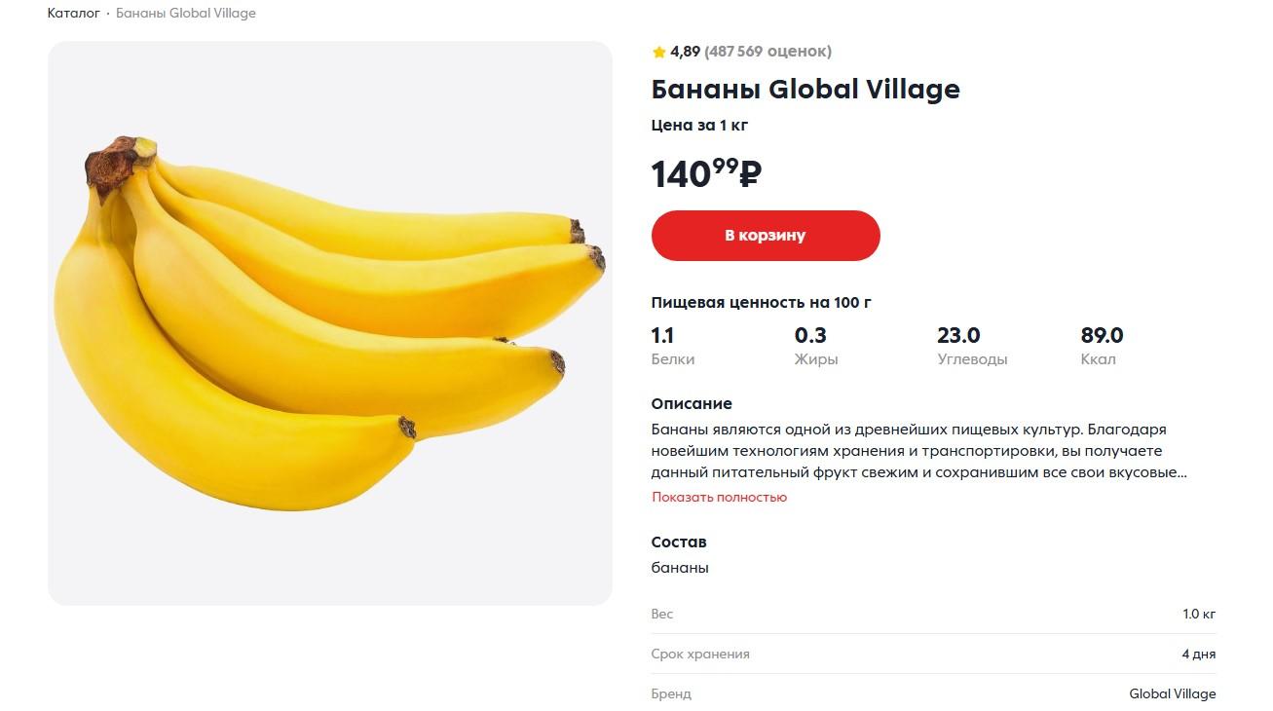Click the Цена за 1 кг label
The width and height of the screenshot is (1273, 711).
click(x=699, y=126)
